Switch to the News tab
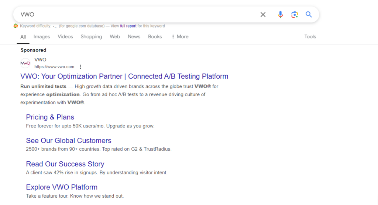 134,36
